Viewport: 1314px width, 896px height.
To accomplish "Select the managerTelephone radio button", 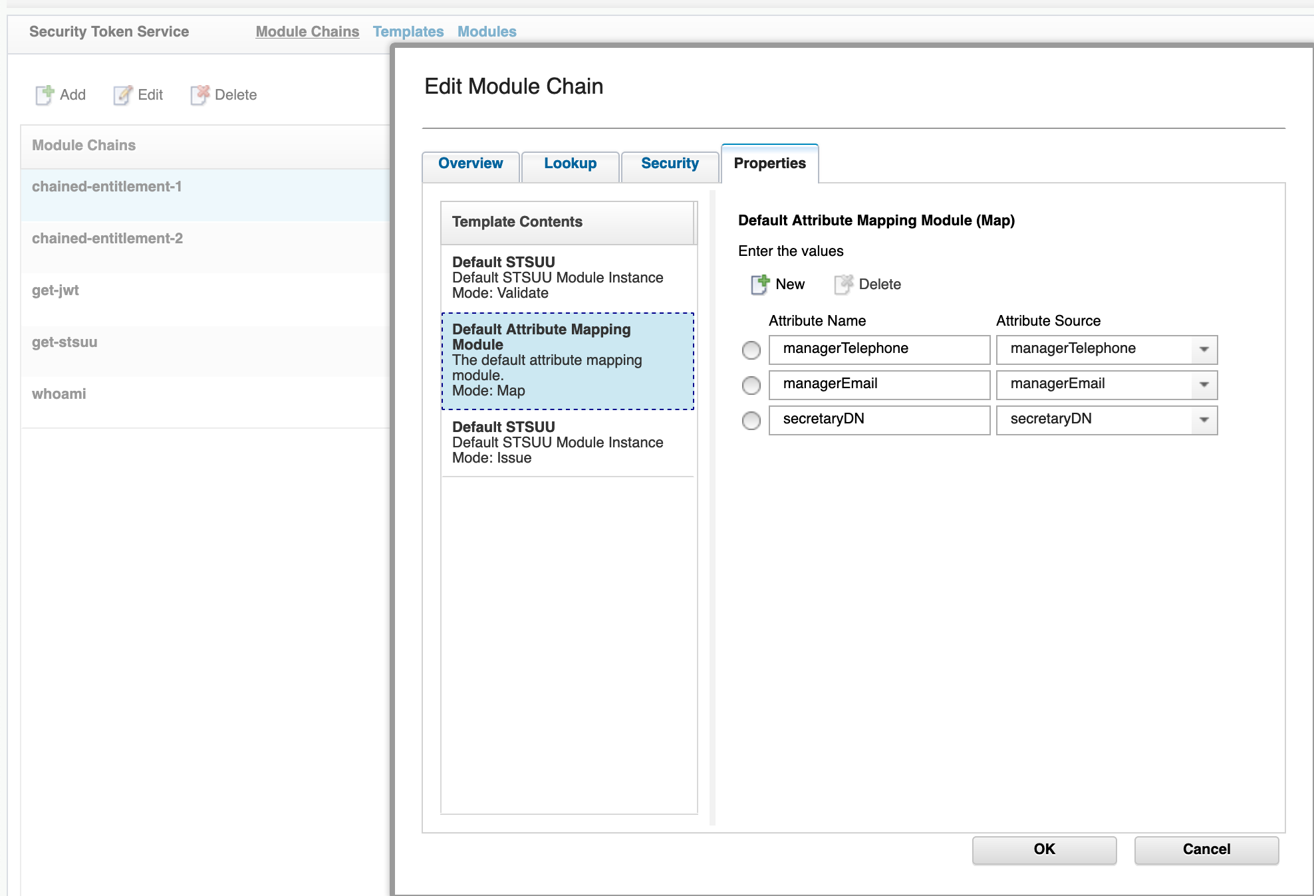I will coord(751,350).
